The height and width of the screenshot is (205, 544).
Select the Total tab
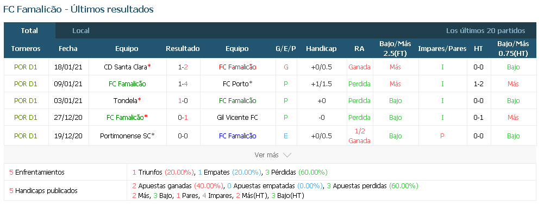29,30
